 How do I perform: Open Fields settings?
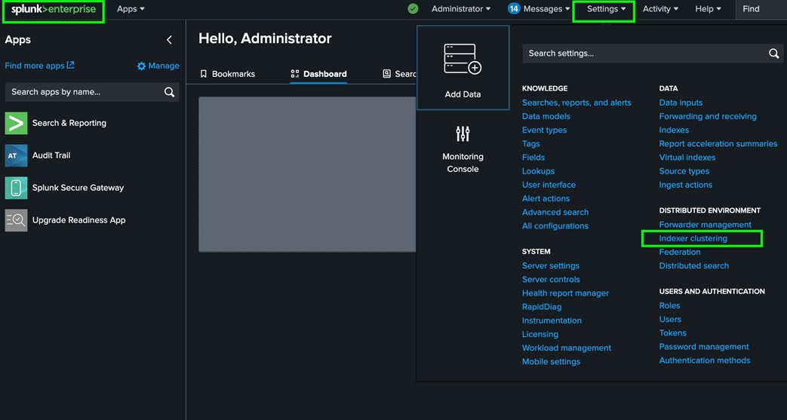533,158
